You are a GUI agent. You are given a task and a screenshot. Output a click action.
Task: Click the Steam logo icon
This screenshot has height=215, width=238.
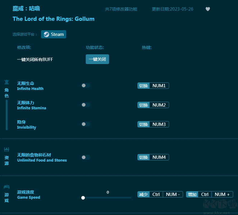click(x=46, y=34)
